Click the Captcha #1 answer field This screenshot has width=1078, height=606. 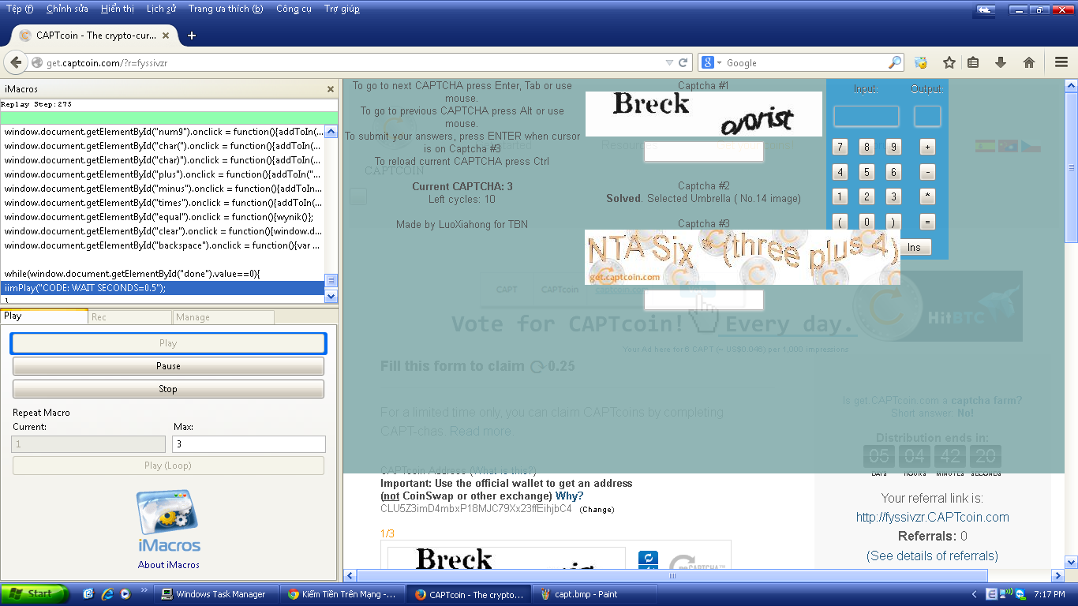point(703,151)
